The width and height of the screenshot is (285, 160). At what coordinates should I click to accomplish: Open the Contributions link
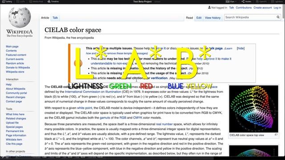pyautogui.click(x=244, y=8)
